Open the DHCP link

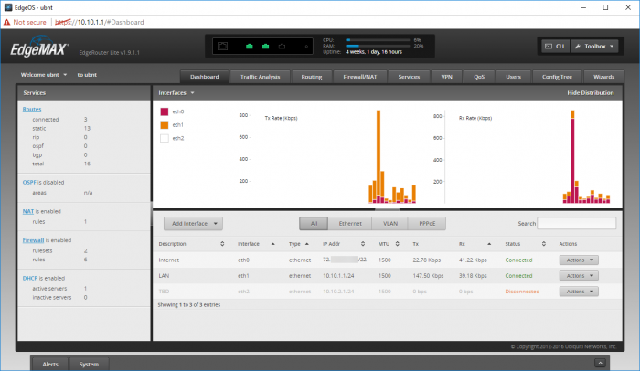click(x=30, y=279)
